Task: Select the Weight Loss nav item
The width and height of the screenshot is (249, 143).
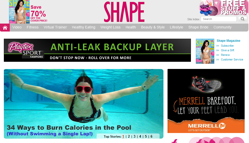Action: tap(110, 27)
